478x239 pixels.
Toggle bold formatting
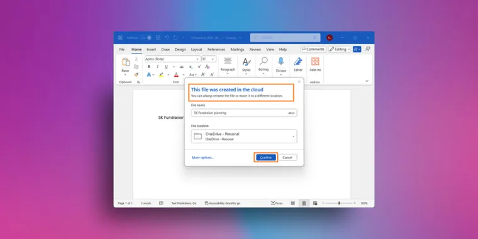pos(149,67)
